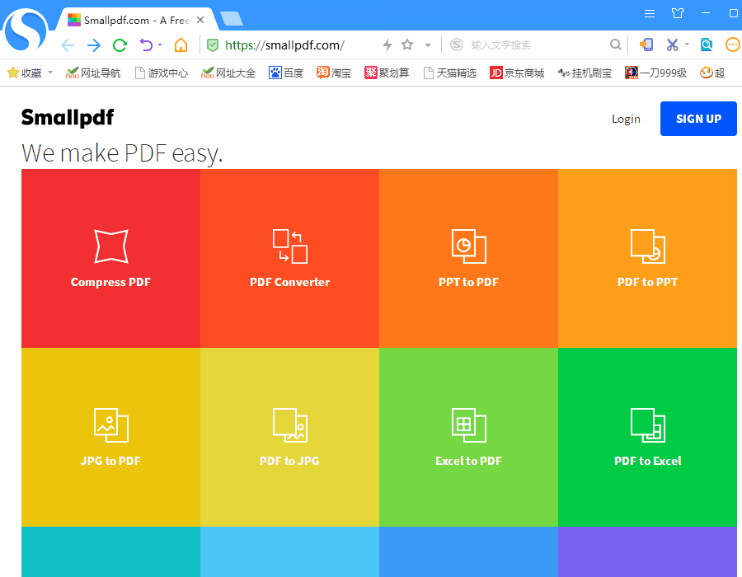
Task: Expand the address bar dropdown arrow
Action: click(428, 45)
